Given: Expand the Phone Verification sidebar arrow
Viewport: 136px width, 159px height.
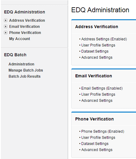Looking at the screenshot, I should [x=6, y=33].
